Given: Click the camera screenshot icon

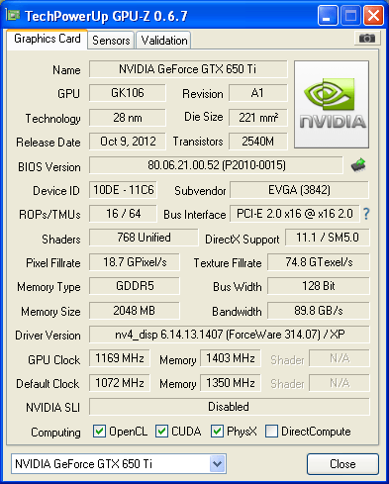Looking at the screenshot, I should click(x=367, y=39).
